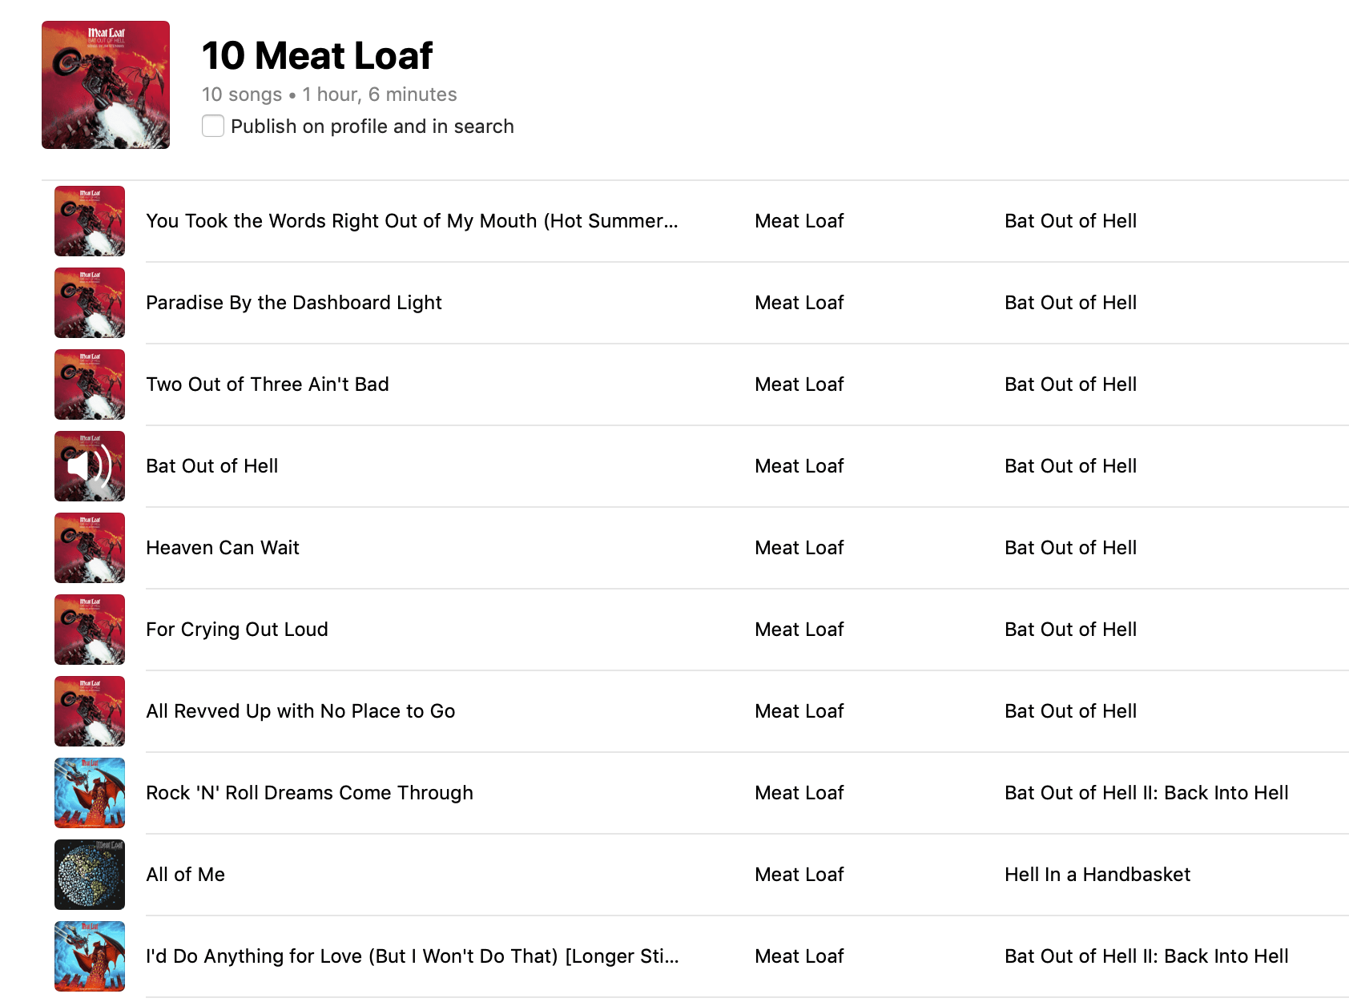
Task: Click artwork for Rock 'N' Roll Dreams Come Through
Action: tap(90, 793)
